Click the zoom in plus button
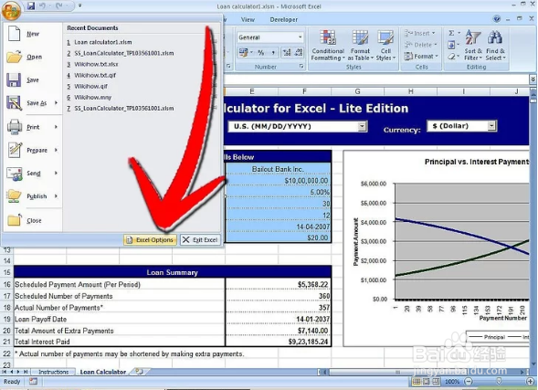Screen dimensions: 538x390 tap(531, 381)
